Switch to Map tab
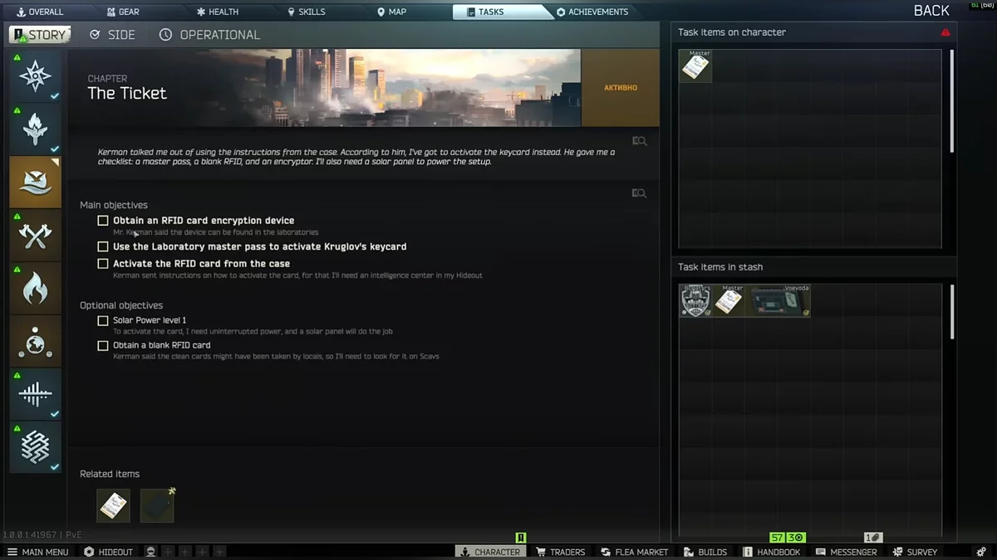This screenshot has width=997, height=560. click(x=391, y=12)
